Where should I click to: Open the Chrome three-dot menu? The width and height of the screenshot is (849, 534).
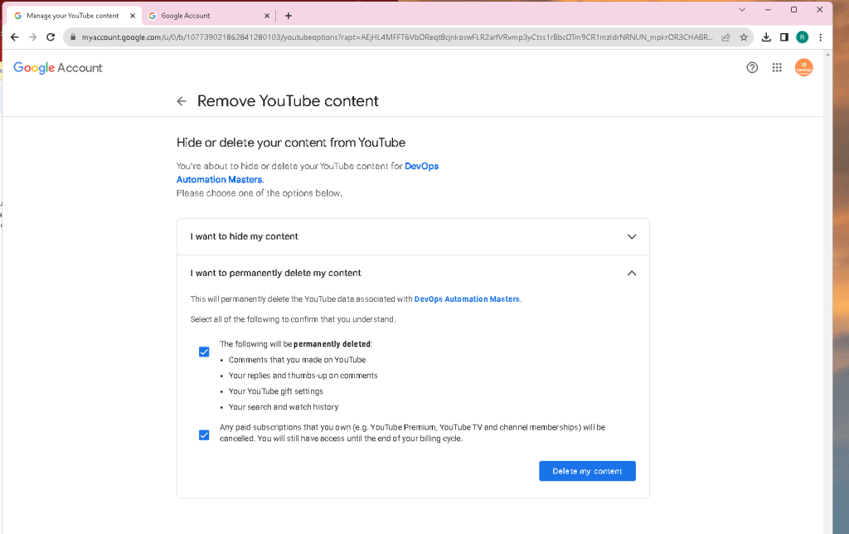click(821, 36)
